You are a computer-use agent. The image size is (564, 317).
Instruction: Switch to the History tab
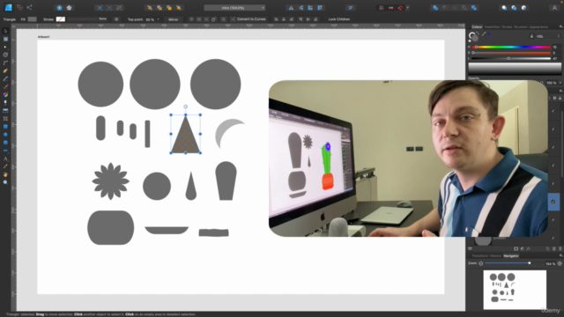(495, 255)
